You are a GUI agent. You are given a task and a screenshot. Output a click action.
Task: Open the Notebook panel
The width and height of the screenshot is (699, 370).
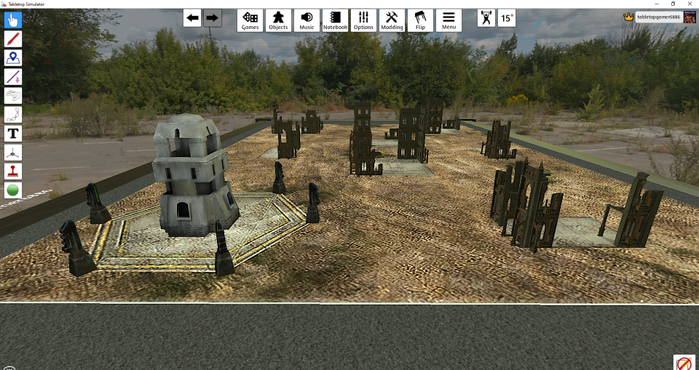coord(335,20)
